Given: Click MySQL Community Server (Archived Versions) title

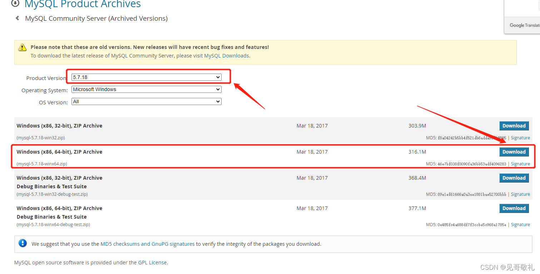Looking at the screenshot, I should (96, 19).
